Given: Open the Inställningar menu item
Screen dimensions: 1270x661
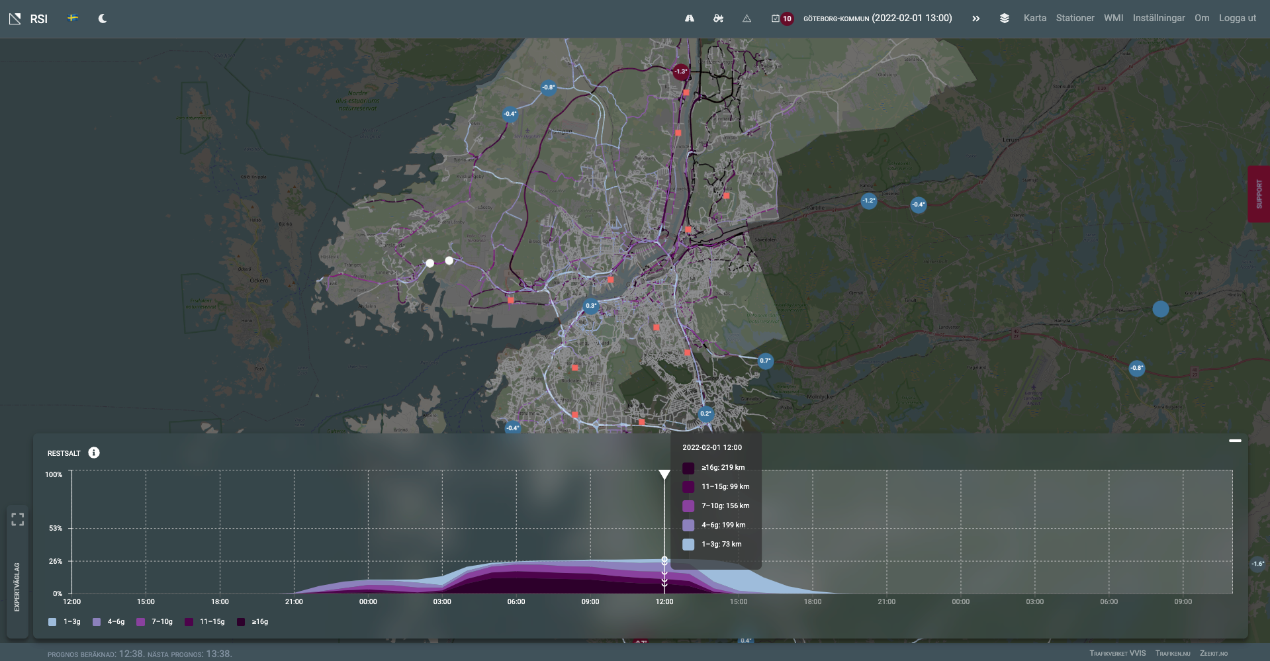Looking at the screenshot, I should (1158, 19).
